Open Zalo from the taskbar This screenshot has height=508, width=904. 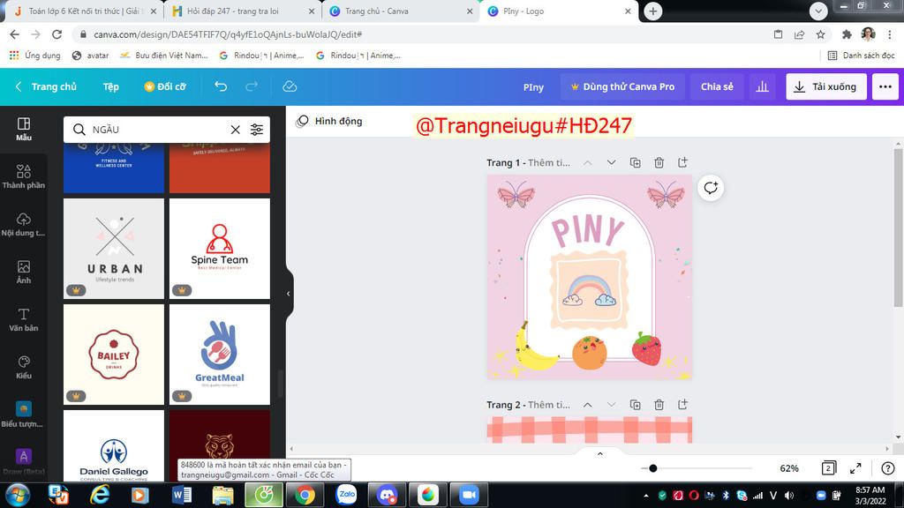pos(346,495)
